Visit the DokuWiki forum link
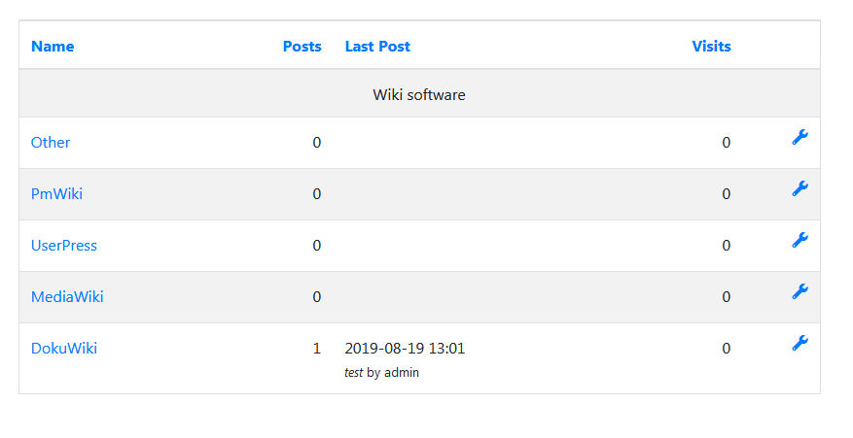 (63, 349)
